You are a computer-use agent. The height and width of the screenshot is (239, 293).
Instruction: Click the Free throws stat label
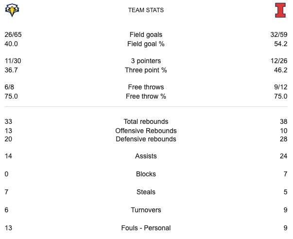146,87
